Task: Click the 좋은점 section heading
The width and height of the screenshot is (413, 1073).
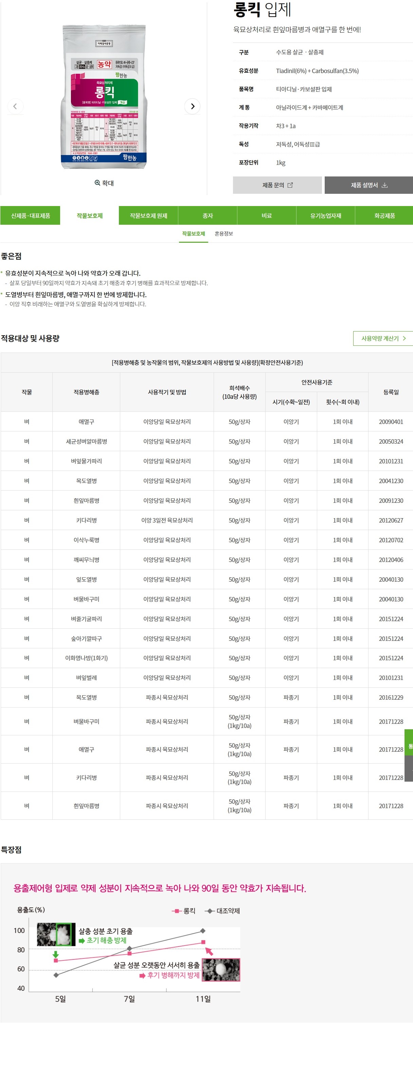Action: click(11, 256)
